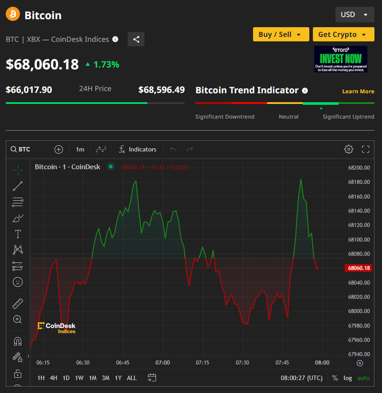Expand the Buy / Sell dropdown
382x393 pixels.
click(x=281, y=34)
